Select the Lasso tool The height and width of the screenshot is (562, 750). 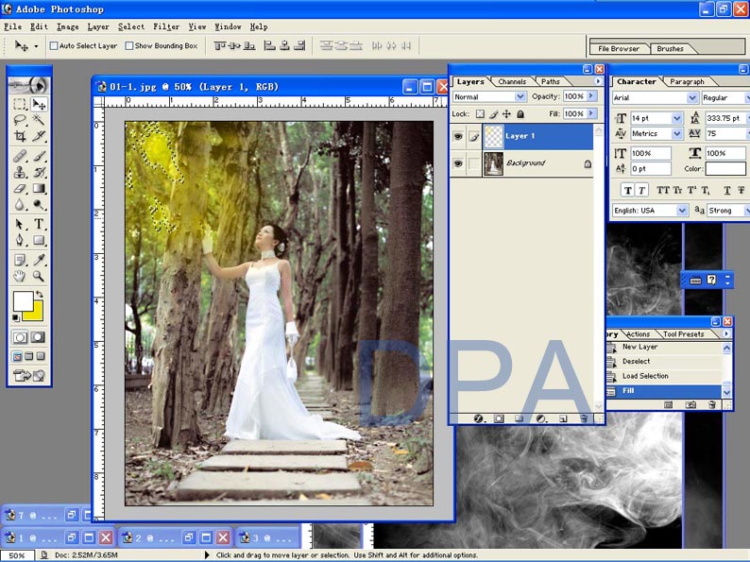pyautogui.click(x=20, y=120)
